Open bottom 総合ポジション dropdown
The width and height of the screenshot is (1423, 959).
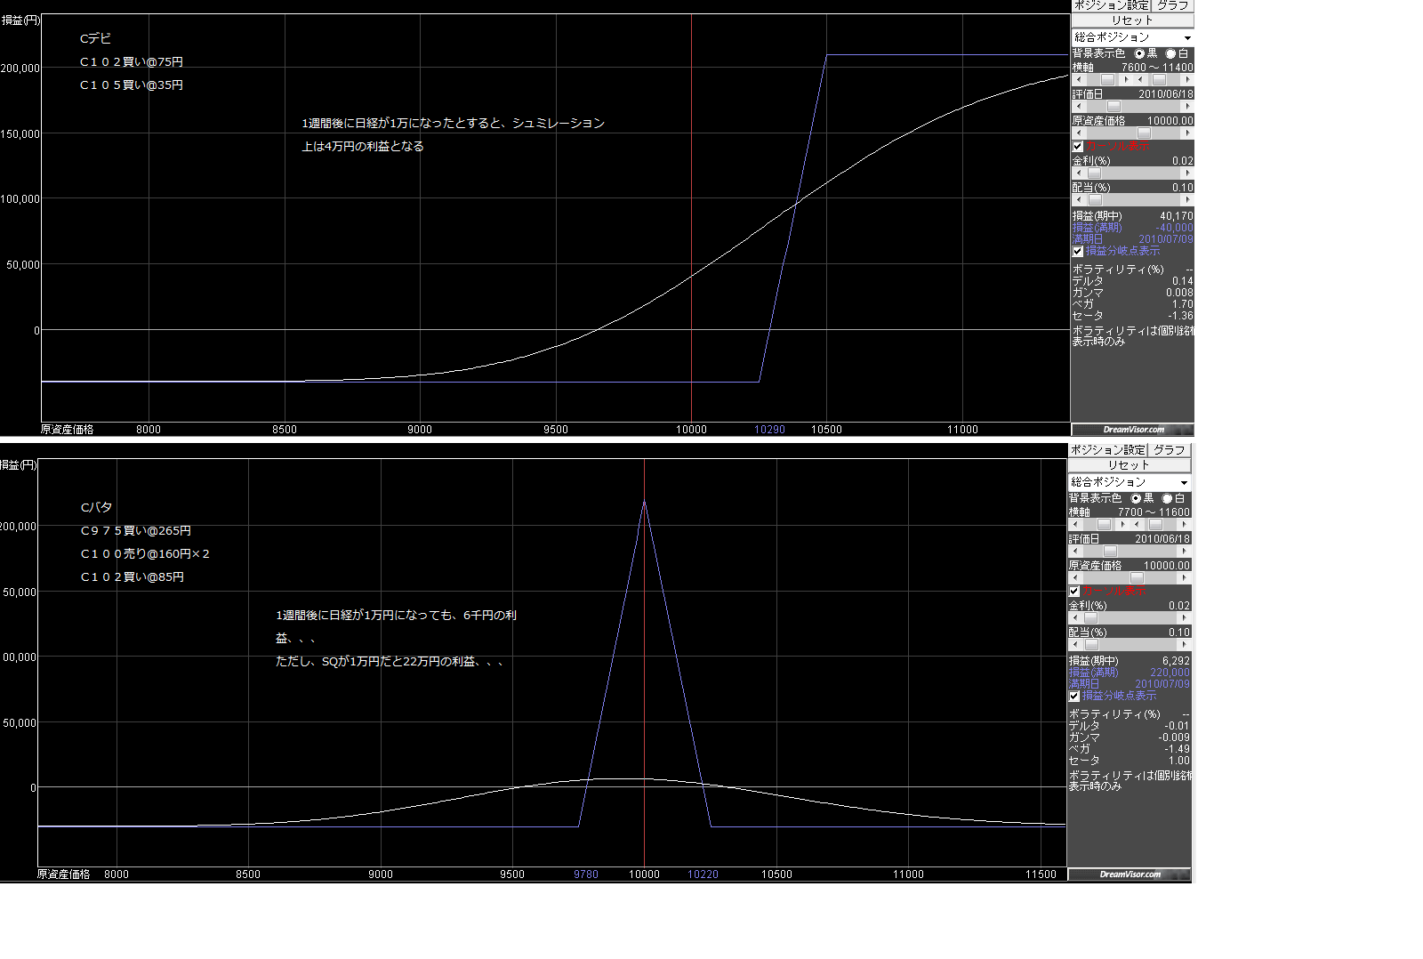(x=1183, y=482)
